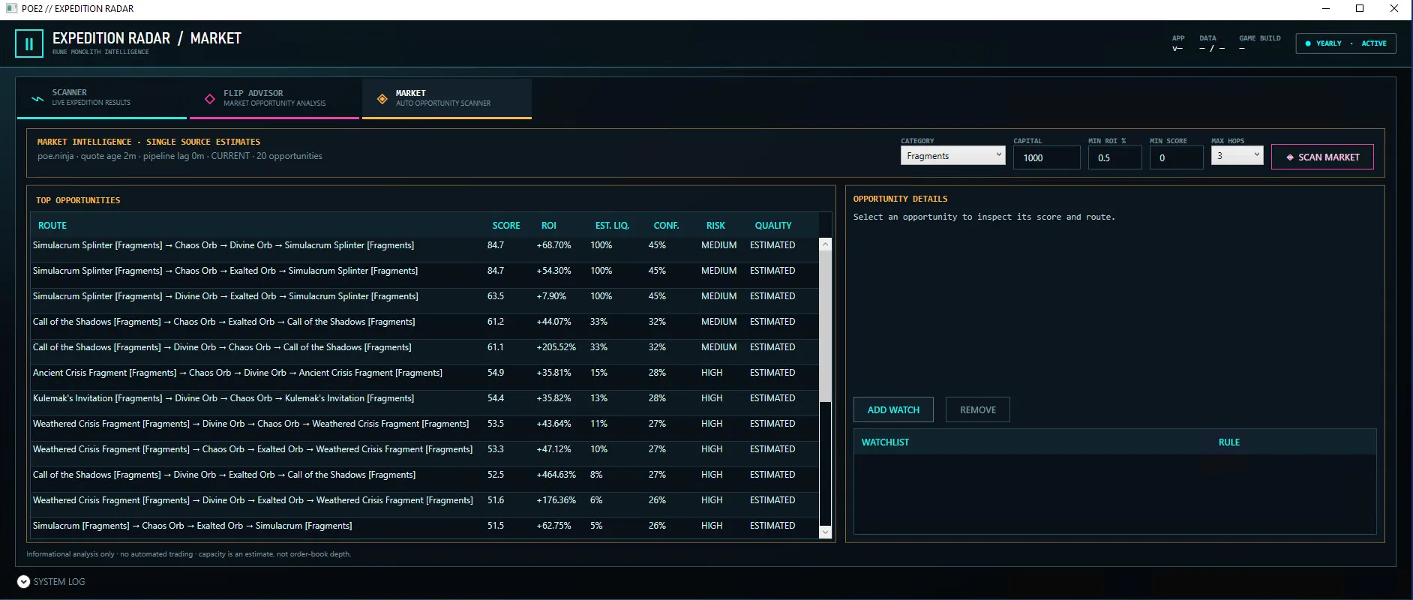Click the opportunities list scrollbar thumb
The image size is (1413, 600).
(826, 326)
